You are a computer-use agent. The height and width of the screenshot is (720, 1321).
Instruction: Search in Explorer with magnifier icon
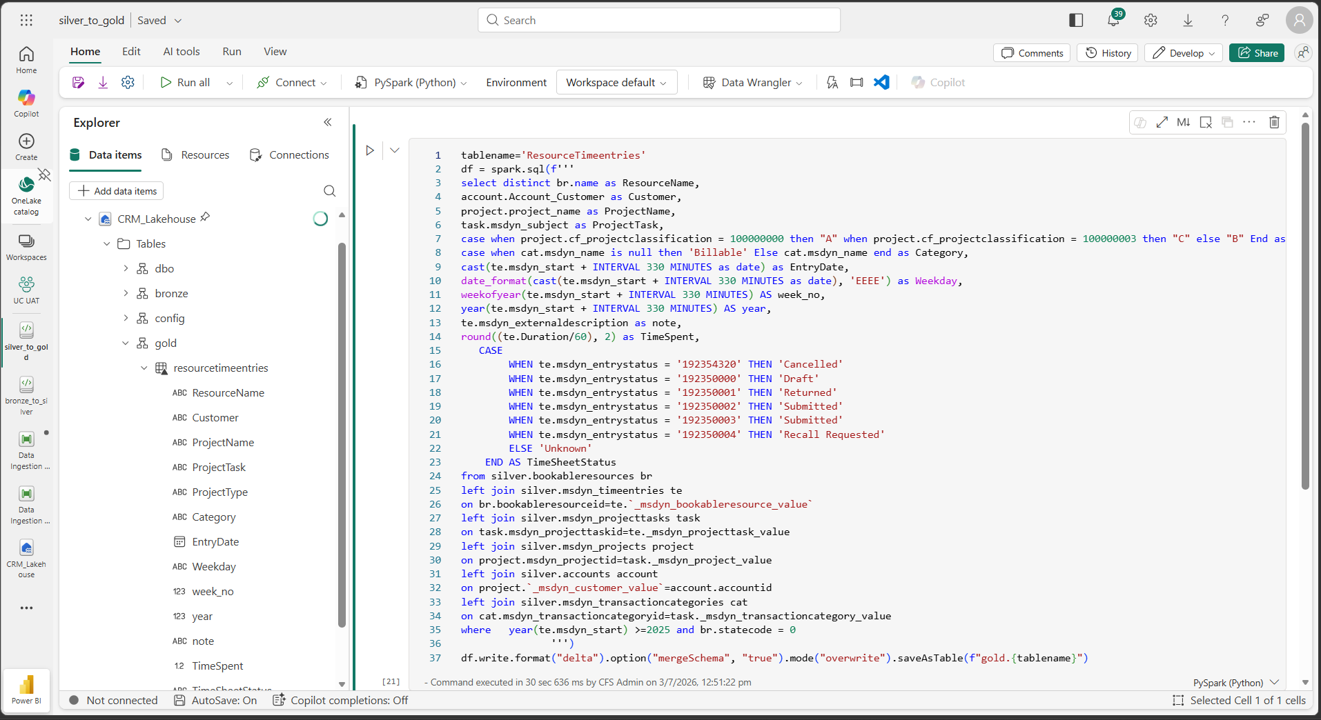[330, 191]
